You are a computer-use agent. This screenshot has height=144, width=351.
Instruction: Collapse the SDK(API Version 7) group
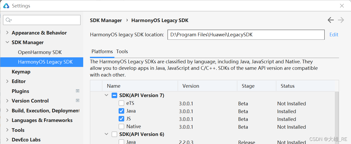tap(106, 95)
